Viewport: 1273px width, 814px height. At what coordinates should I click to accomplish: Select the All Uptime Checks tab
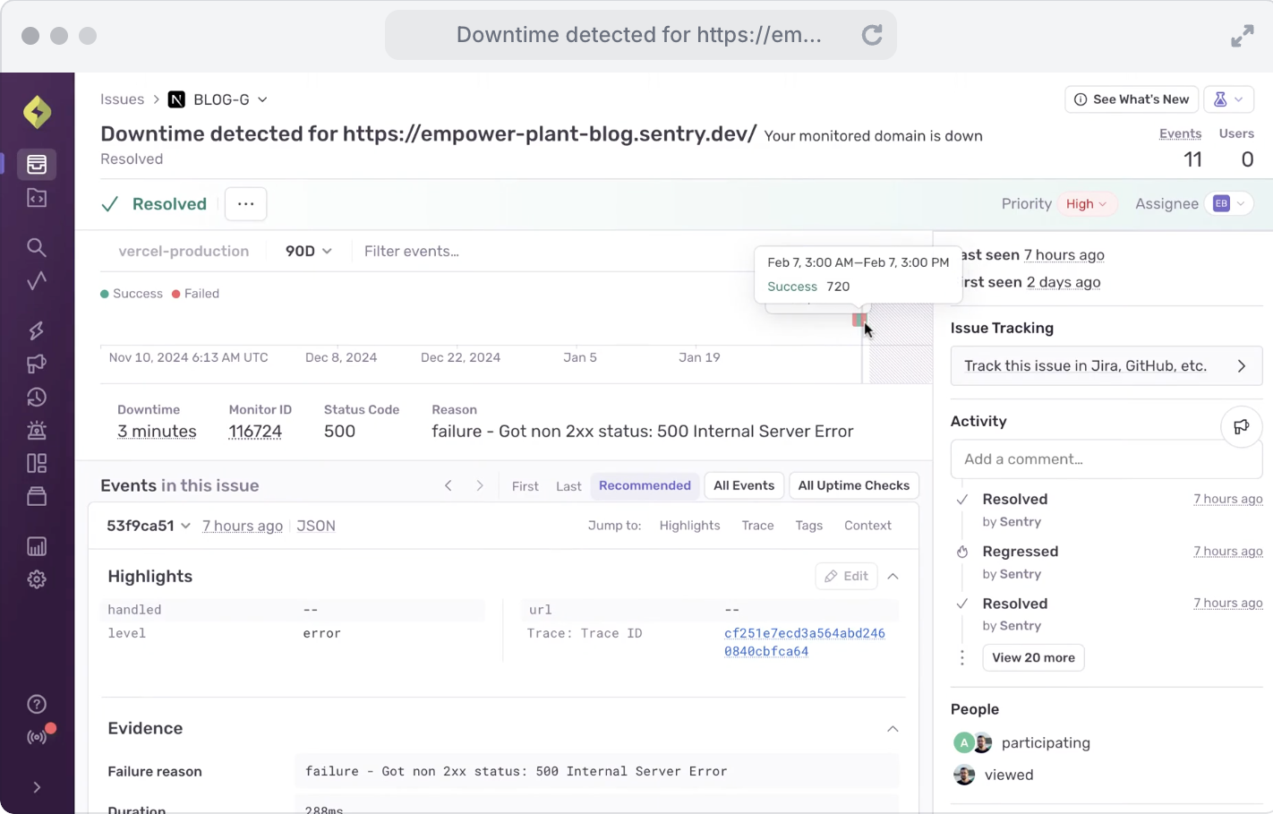tap(852, 485)
